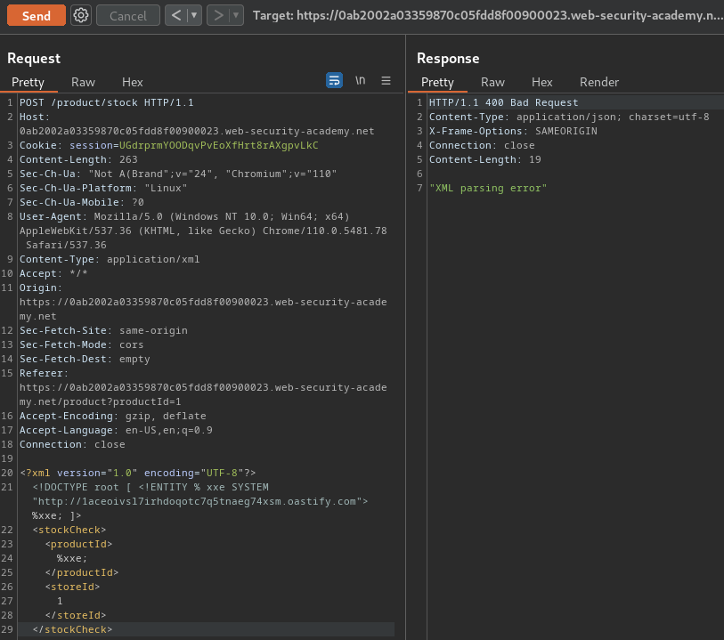Click the HTTP/1.1 400 Bad Request line
Image resolution: width=724 pixels, height=640 pixels.
point(504,102)
